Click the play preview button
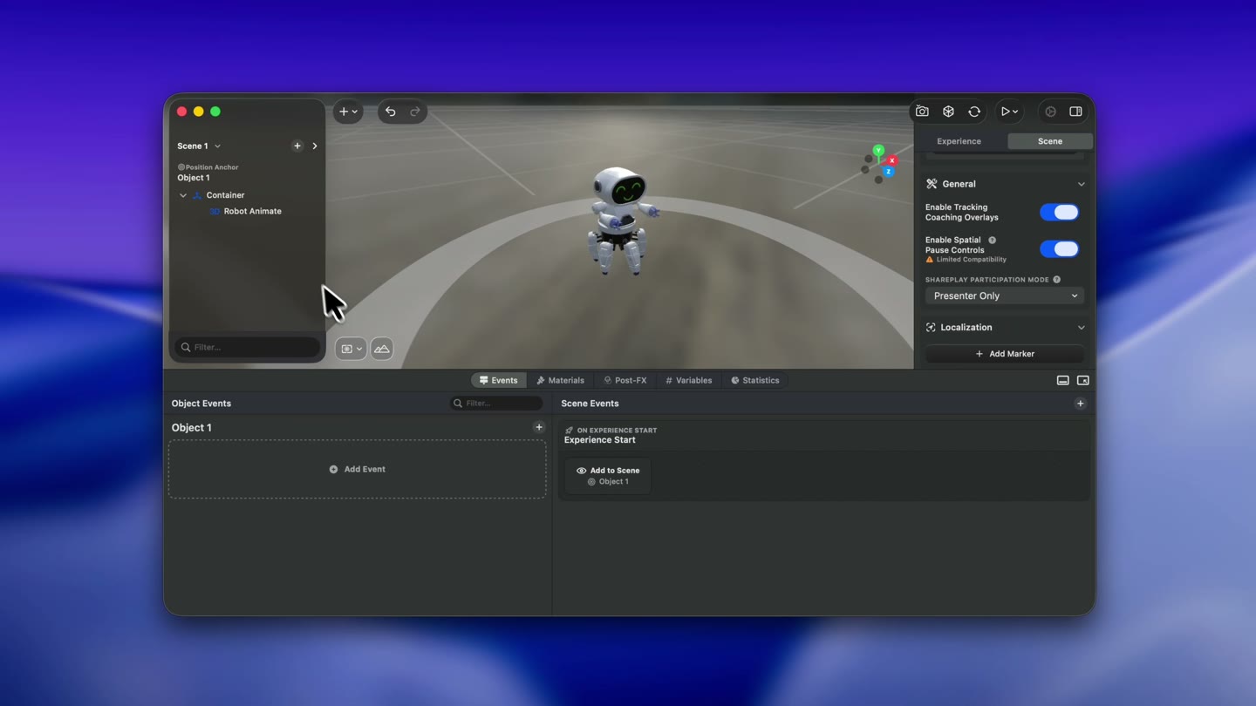The width and height of the screenshot is (1256, 706). point(1005,112)
